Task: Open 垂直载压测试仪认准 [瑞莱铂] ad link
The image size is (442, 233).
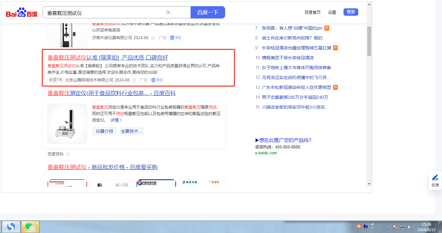Action: tap(107, 58)
